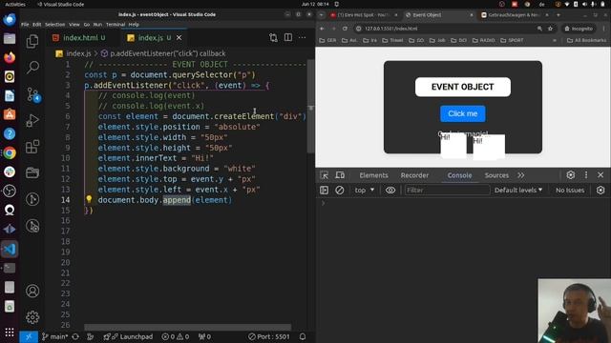Open a new browser tab

(x=558, y=15)
